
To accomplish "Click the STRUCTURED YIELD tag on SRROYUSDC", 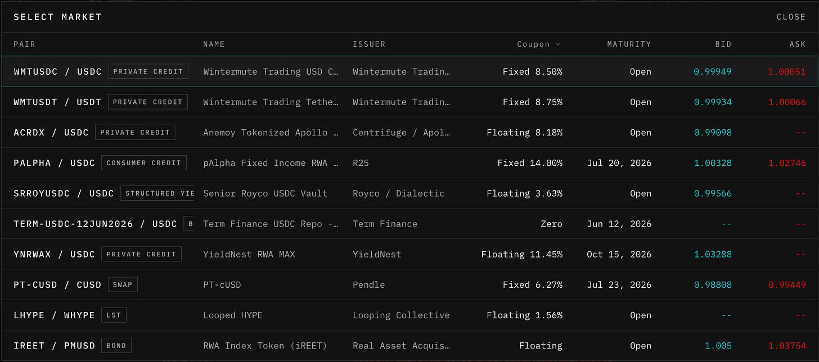I will tap(157, 193).
